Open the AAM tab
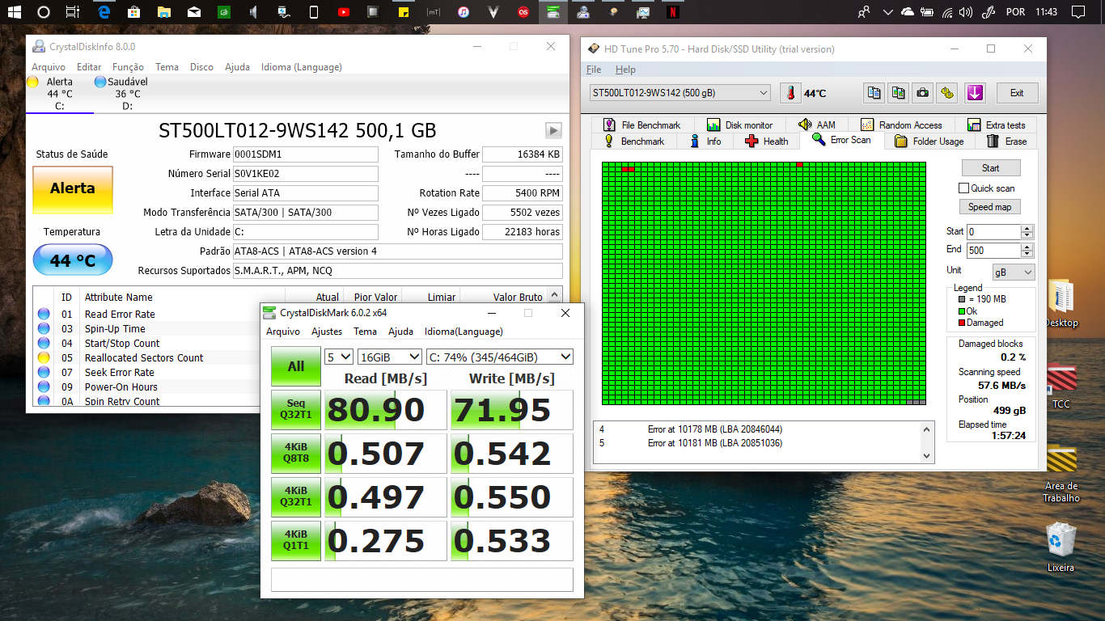The width and height of the screenshot is (1105, 621). (817, 125)
